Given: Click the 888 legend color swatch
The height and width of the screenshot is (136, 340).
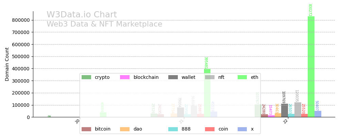Looking at the screenshot, I should (173, 129).
